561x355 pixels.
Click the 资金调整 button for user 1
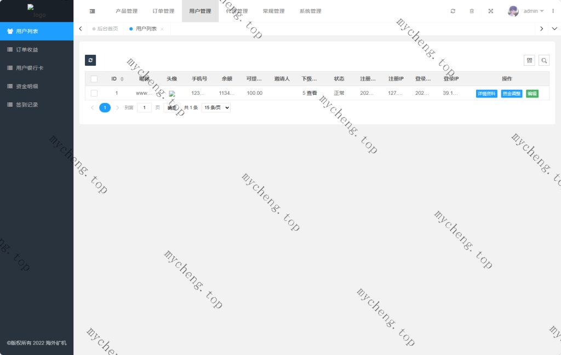512,94
